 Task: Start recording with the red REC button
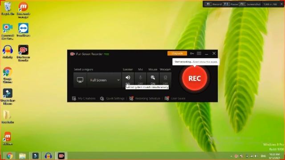pyautogui.click(x=195, y=78)
